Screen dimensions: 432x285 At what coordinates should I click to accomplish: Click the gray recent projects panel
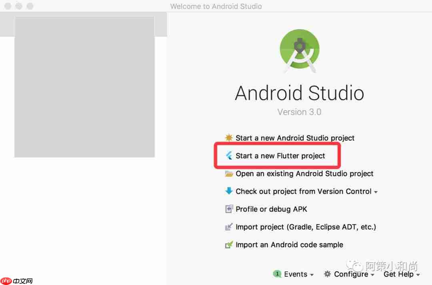tap(84, 87)
